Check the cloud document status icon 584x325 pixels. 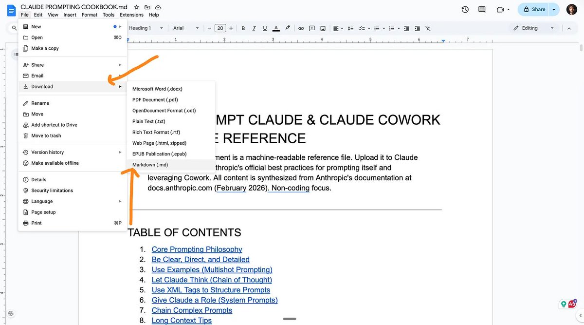click(158, 7)
